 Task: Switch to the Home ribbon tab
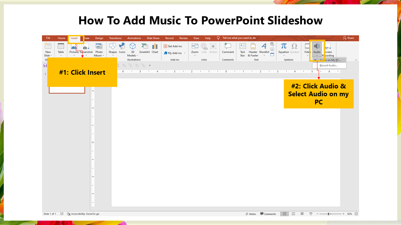coord(61,38)
